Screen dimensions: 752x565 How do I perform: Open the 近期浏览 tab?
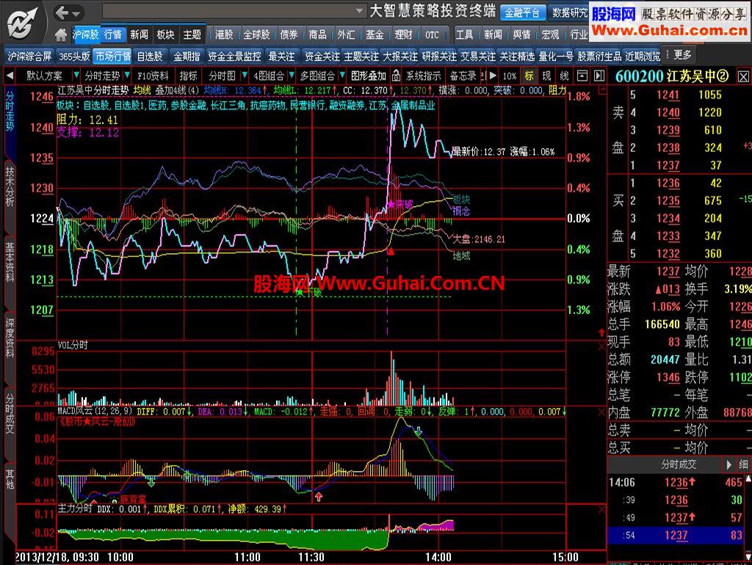click(x=643, y=56)
